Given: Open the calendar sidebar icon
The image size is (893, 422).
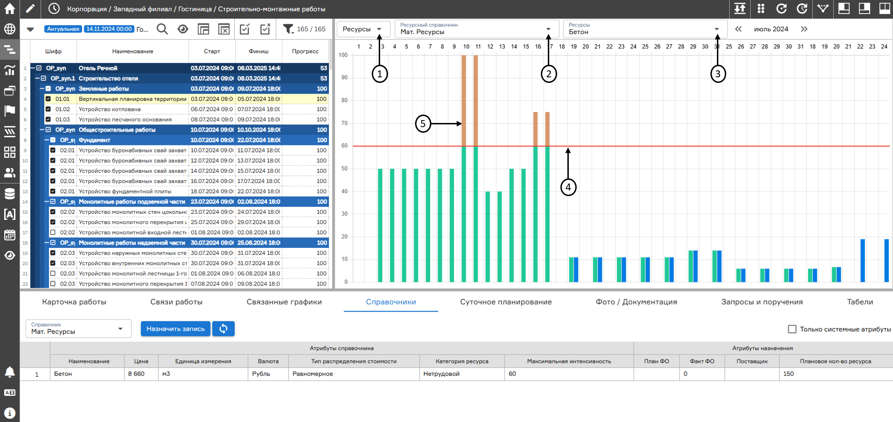Looking at the screenshot, I should pyautogui.click(x=9, y=235).
